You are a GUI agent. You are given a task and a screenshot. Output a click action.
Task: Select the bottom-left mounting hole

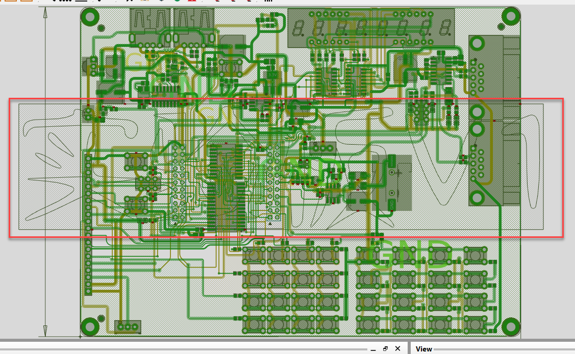pyautogui.click(x=90, y=326)
